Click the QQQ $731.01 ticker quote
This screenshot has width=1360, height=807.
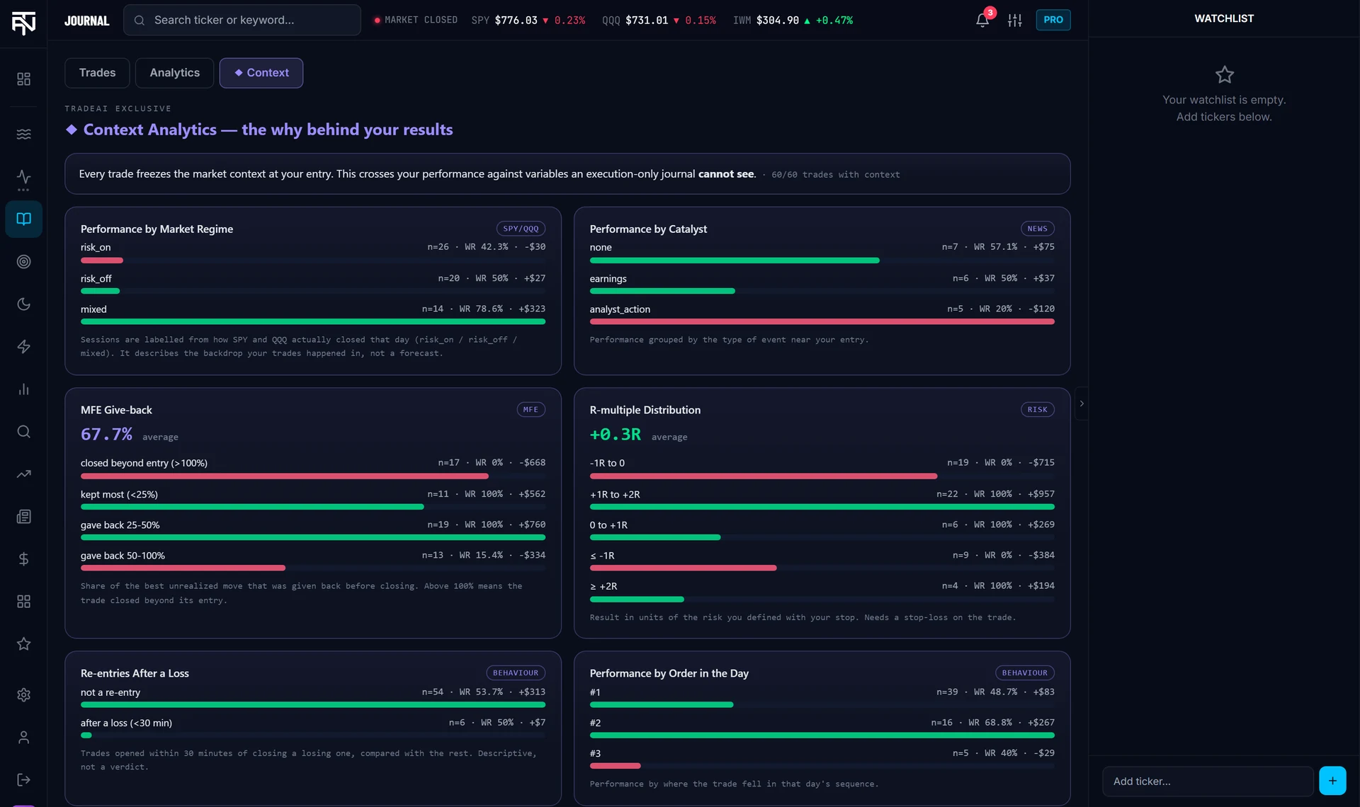(659, 20)
